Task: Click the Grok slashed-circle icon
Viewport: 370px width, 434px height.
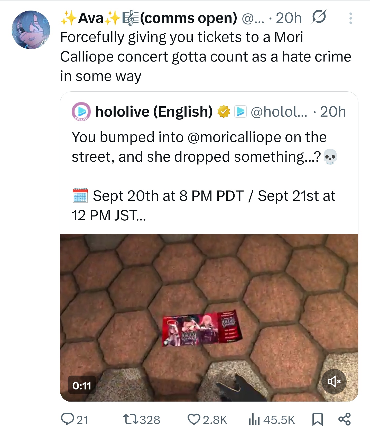Action: click(x=319, y=17)
